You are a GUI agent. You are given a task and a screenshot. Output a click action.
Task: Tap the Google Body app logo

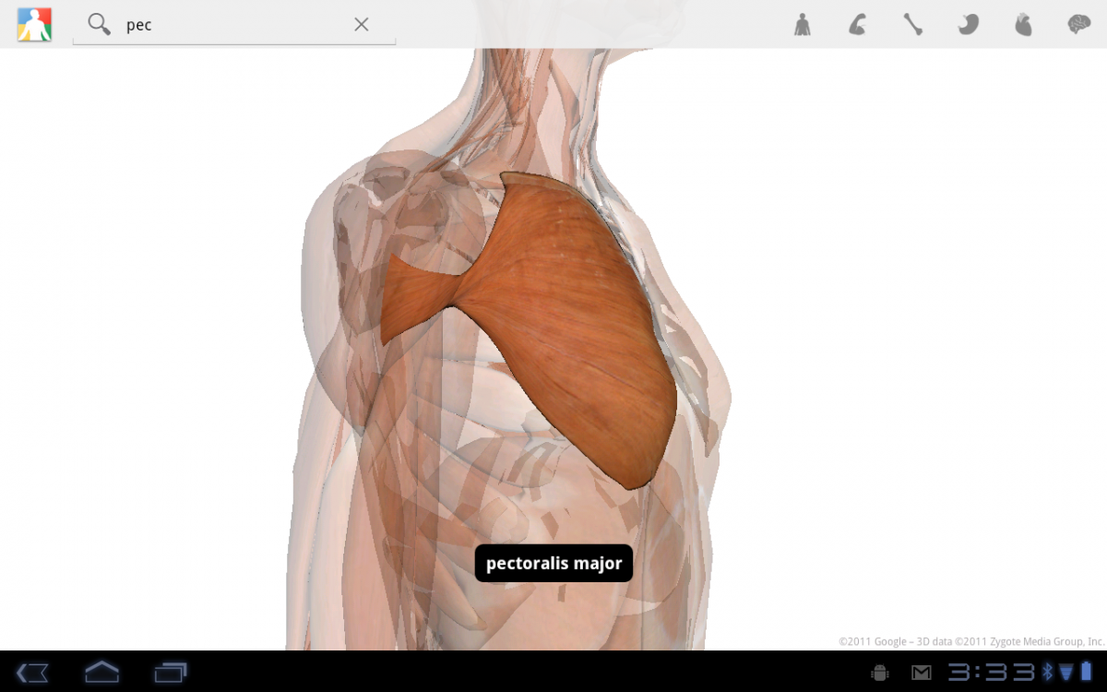[x=34, y=25]
